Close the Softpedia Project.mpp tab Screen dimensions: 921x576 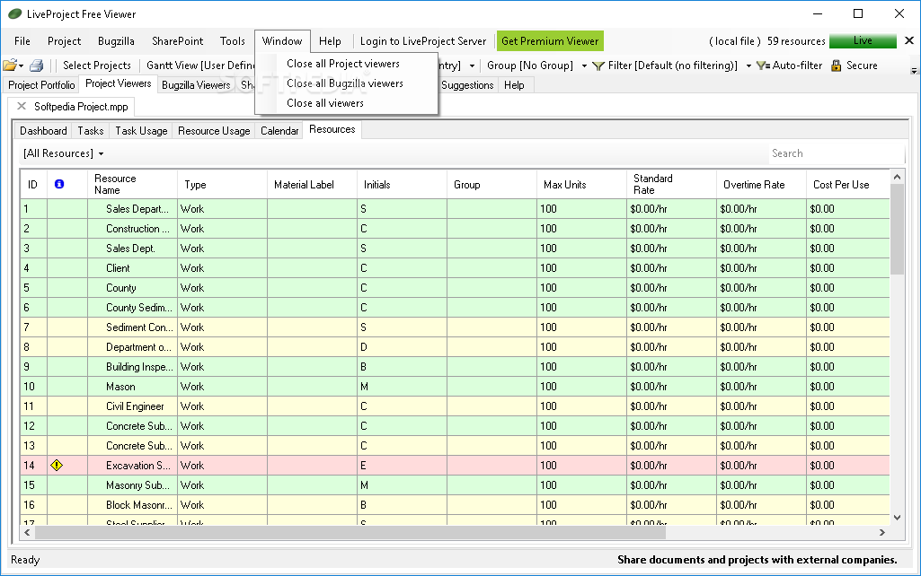(22, 106)
